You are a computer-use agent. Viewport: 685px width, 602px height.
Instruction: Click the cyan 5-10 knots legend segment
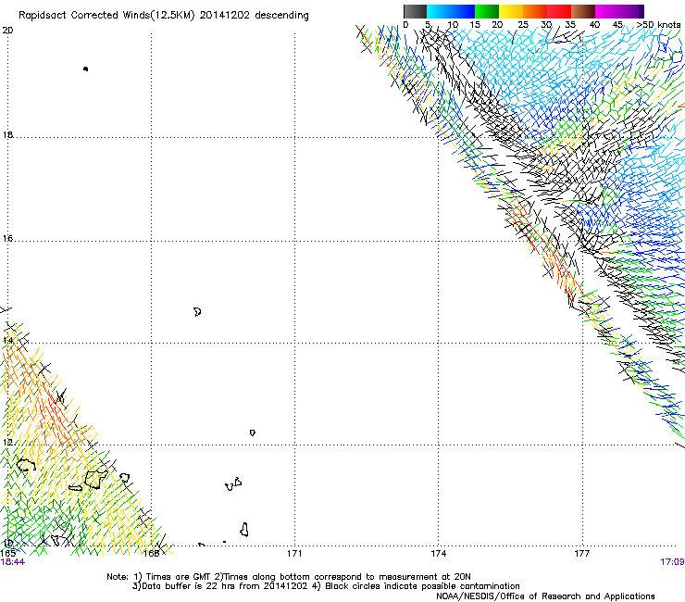point(439,11)
